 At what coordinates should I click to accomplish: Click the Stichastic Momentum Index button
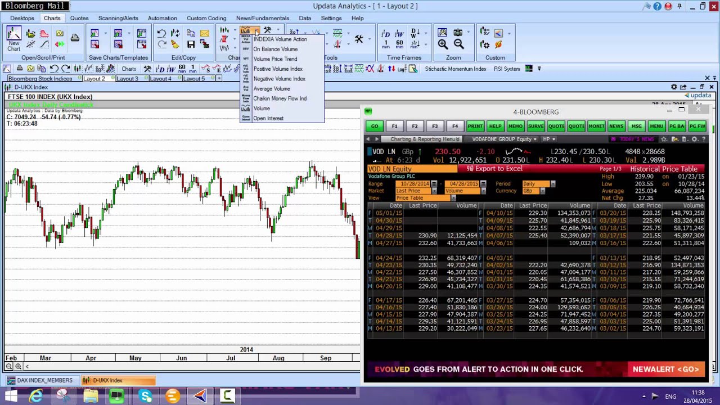(x=456, y=69)
